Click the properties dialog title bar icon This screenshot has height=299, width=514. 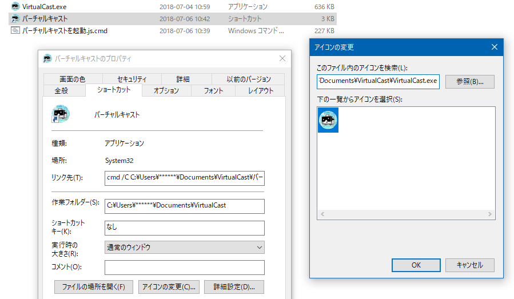47,59
